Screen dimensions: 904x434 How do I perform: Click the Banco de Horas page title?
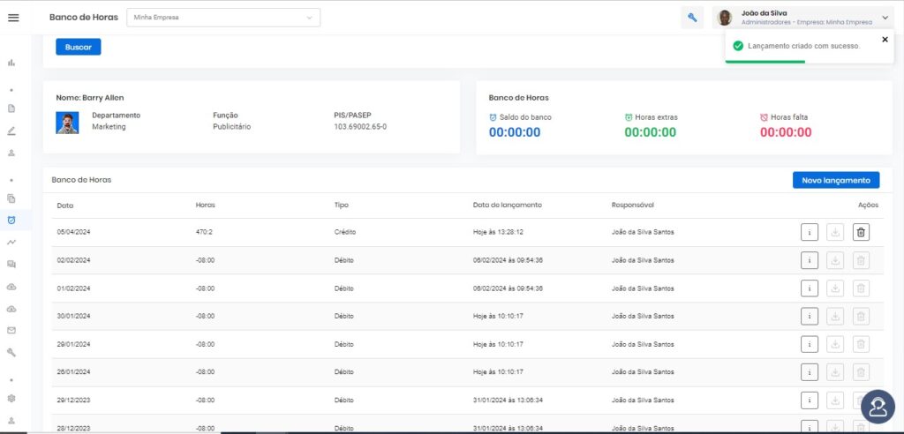[x=84, y=18]
